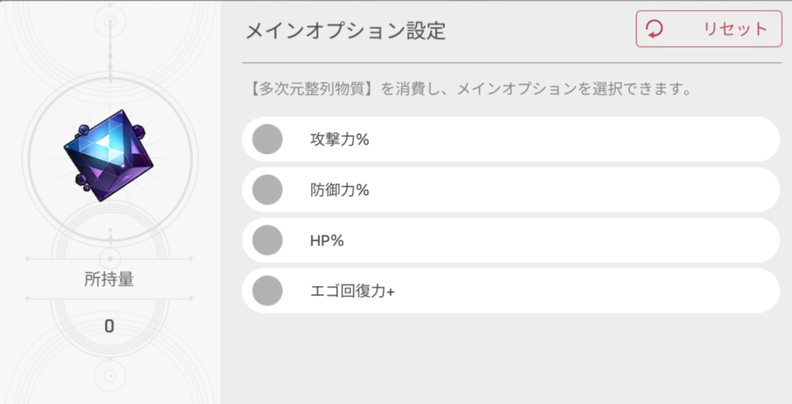Select the 攻撃力% radio circle

pyautogui.click(x=268, y=140)
